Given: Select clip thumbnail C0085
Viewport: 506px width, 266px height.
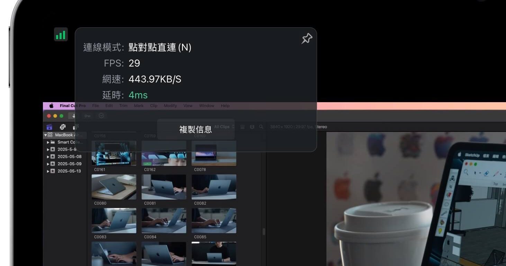Looking at the screenshot, I should 214,220.
